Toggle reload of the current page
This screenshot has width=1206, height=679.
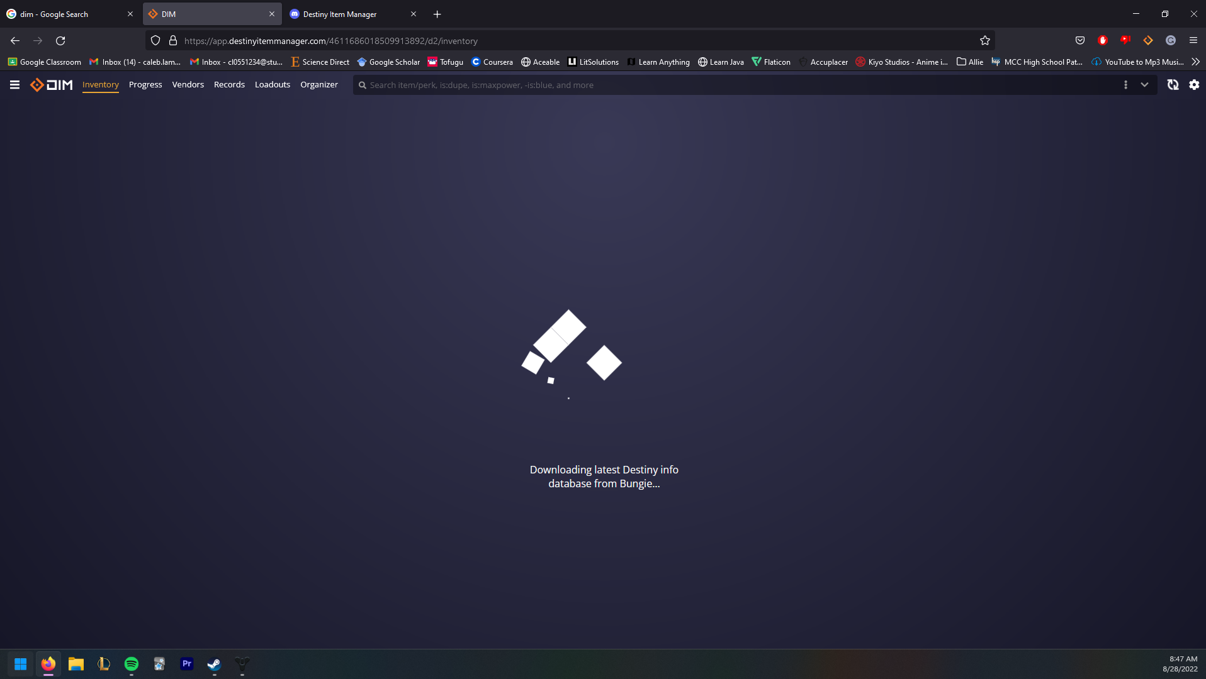click(x=60, y=40)
